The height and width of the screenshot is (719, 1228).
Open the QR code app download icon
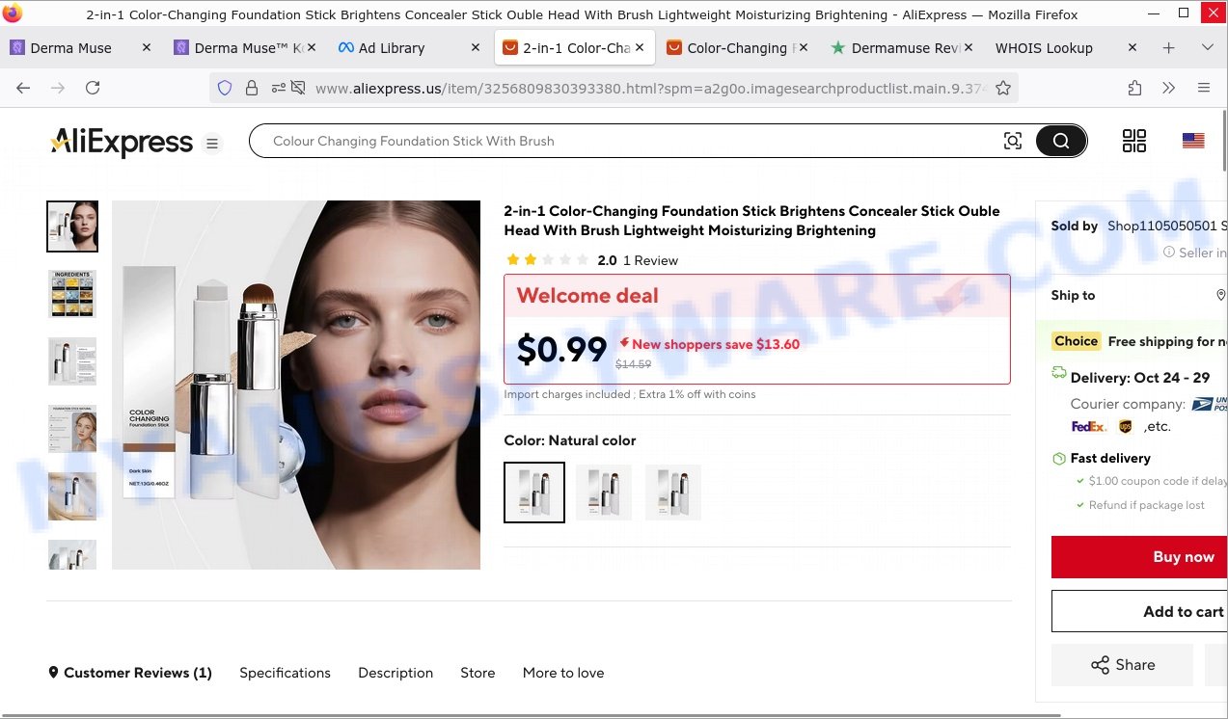pos(1134,141)
